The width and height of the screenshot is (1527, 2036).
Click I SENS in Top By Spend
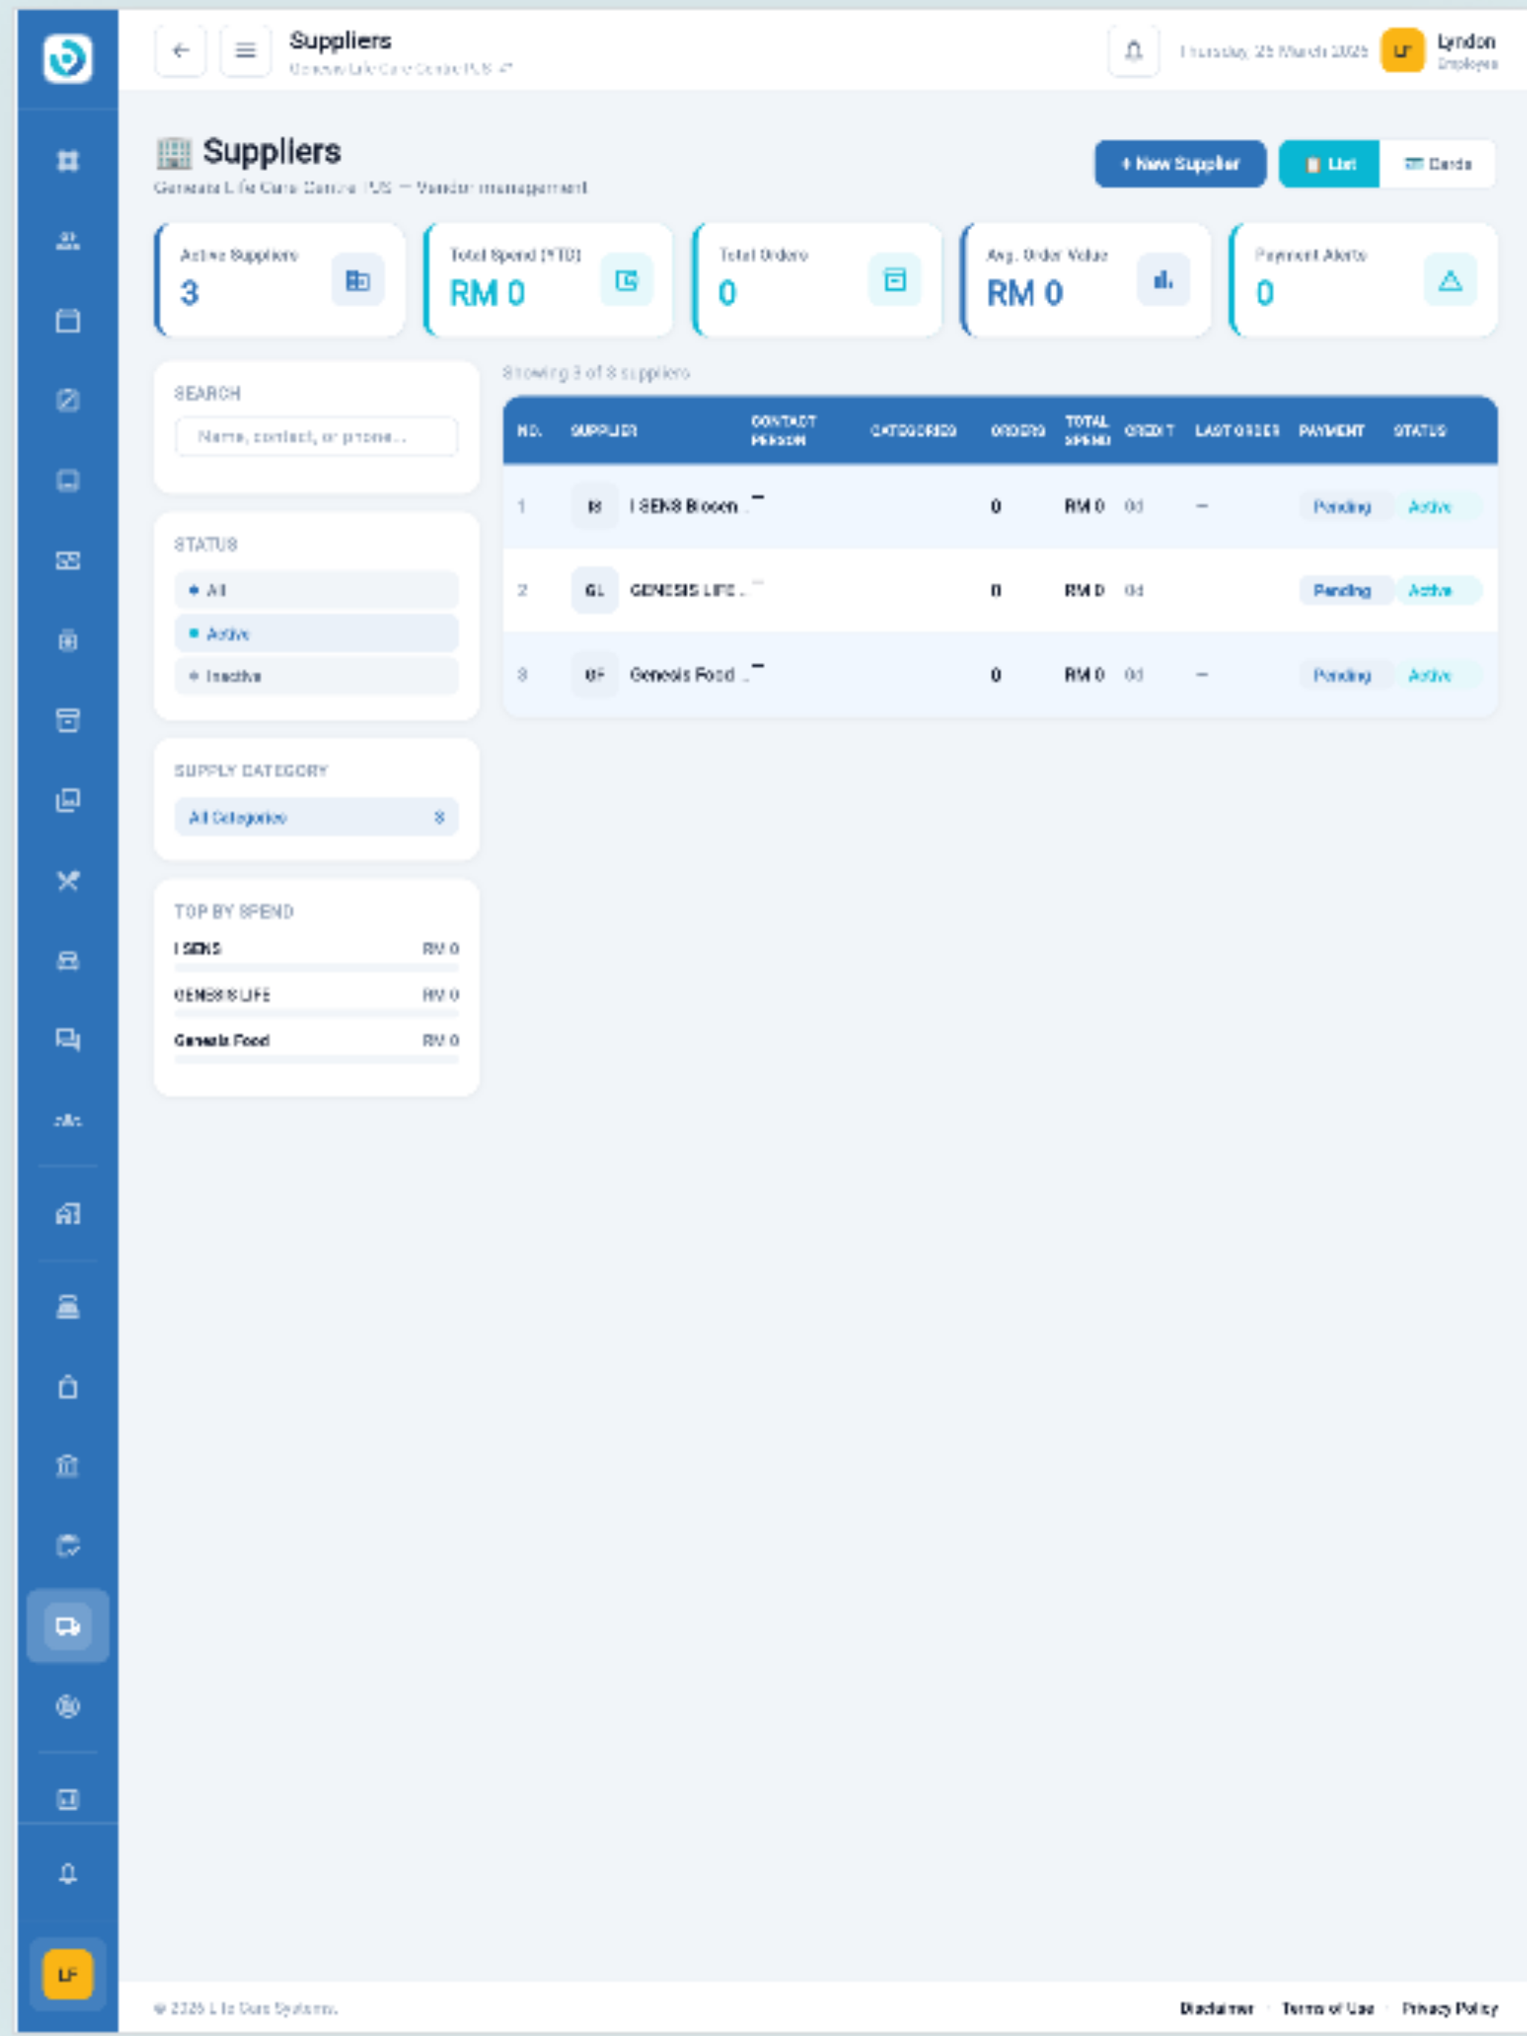(x=198, y=949)
